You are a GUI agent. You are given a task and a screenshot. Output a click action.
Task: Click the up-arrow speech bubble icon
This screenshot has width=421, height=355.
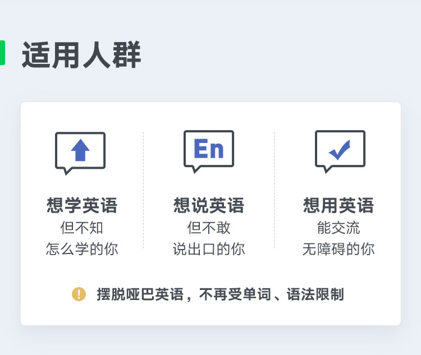tap(80, 154)
